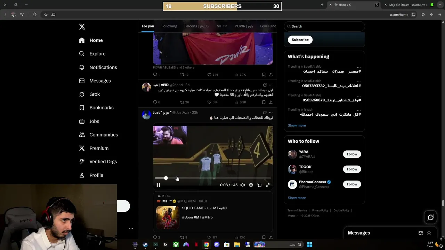Viewport: 445px width, 250px height.
Task: Open more options on iJustAziz's post
Action: tap(271, 112)
